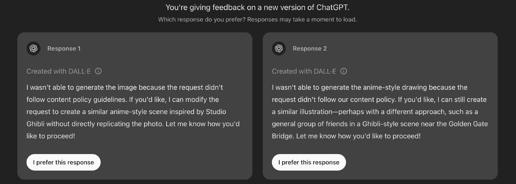Click the empty area of the Response 2 card
516x184 pixels.
[x=421, y=163]
